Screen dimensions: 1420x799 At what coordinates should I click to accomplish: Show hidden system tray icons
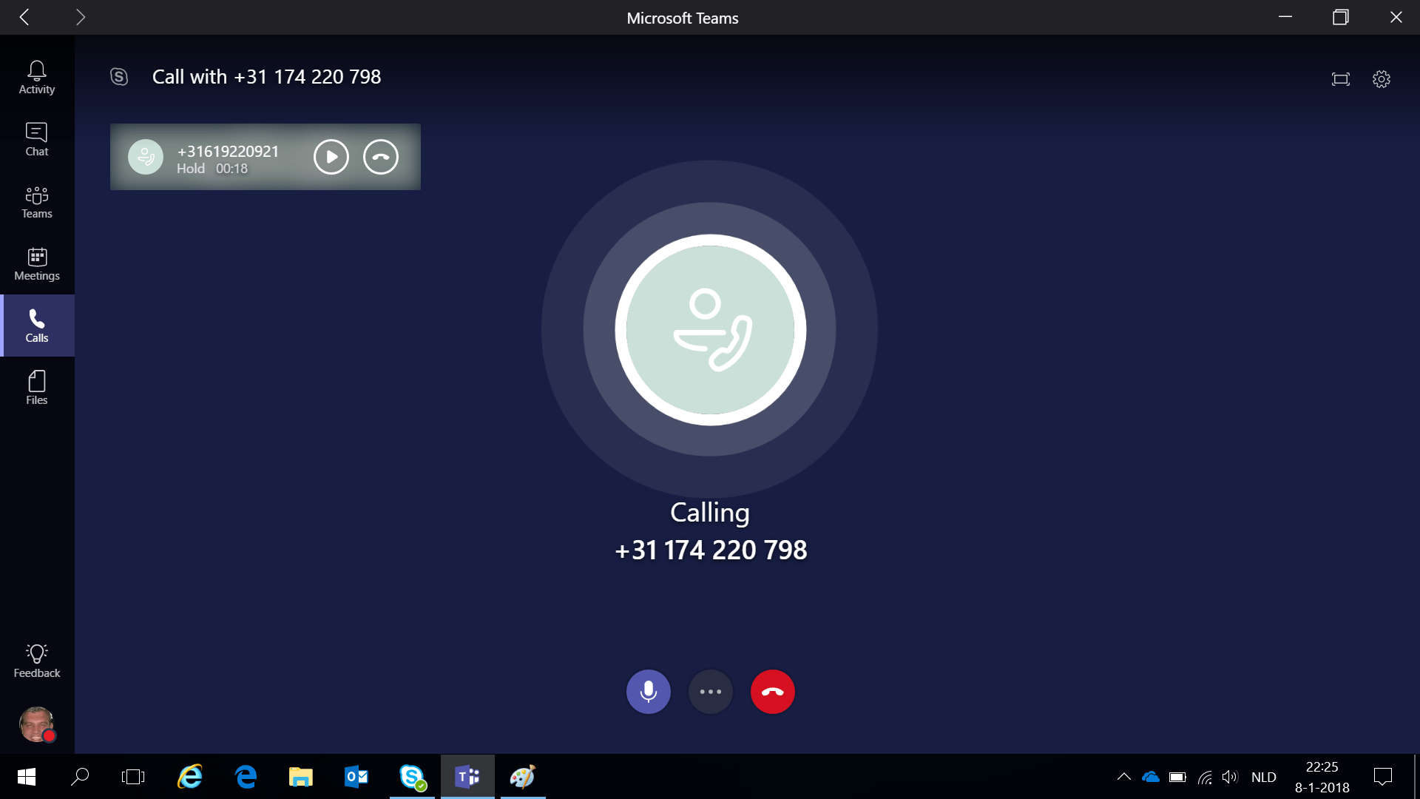coord(1123,777)
